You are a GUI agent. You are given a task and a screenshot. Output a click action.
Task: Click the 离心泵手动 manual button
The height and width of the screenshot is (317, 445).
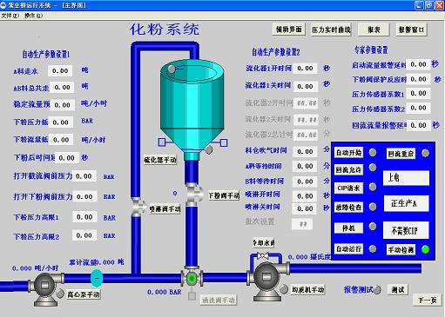click(84, 294)
